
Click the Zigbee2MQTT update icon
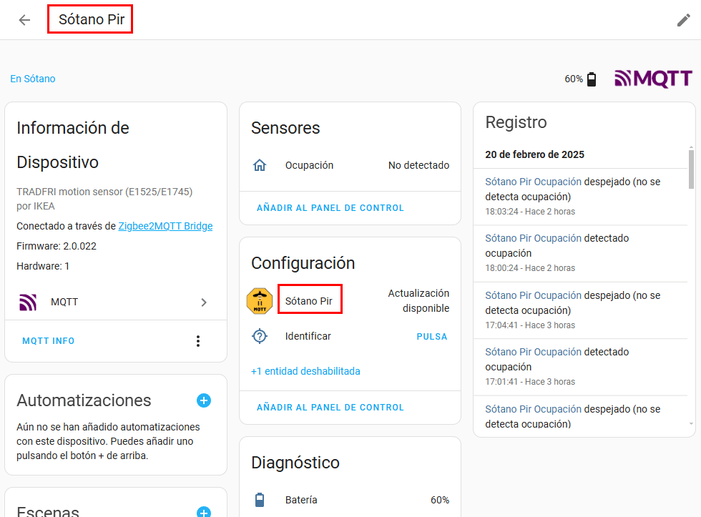pyautogui.click(x=260, y=301)
